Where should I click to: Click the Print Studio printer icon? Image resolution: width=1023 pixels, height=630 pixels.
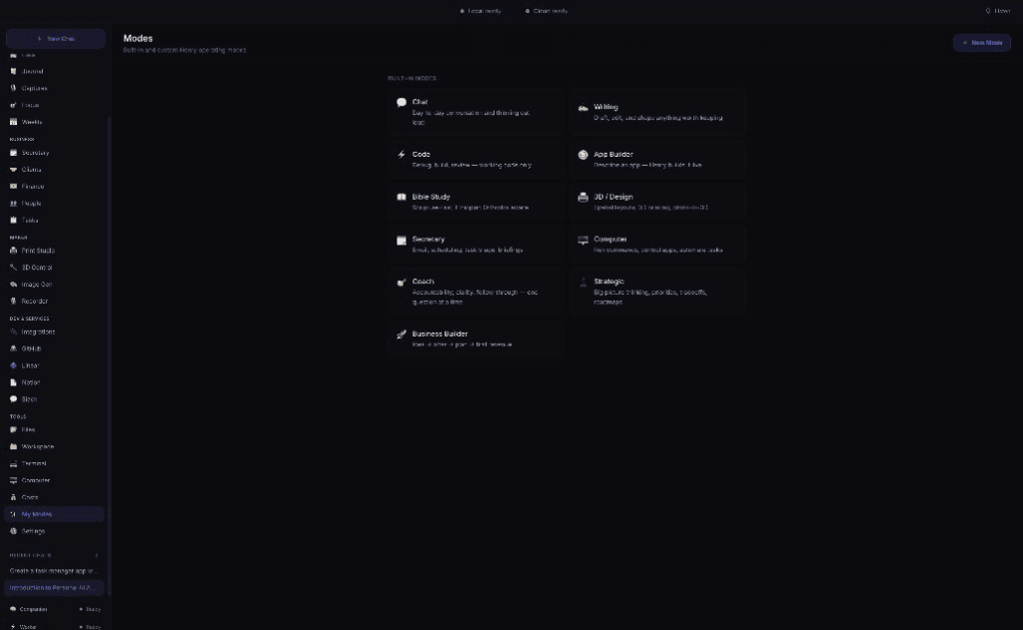coord(13,251)
